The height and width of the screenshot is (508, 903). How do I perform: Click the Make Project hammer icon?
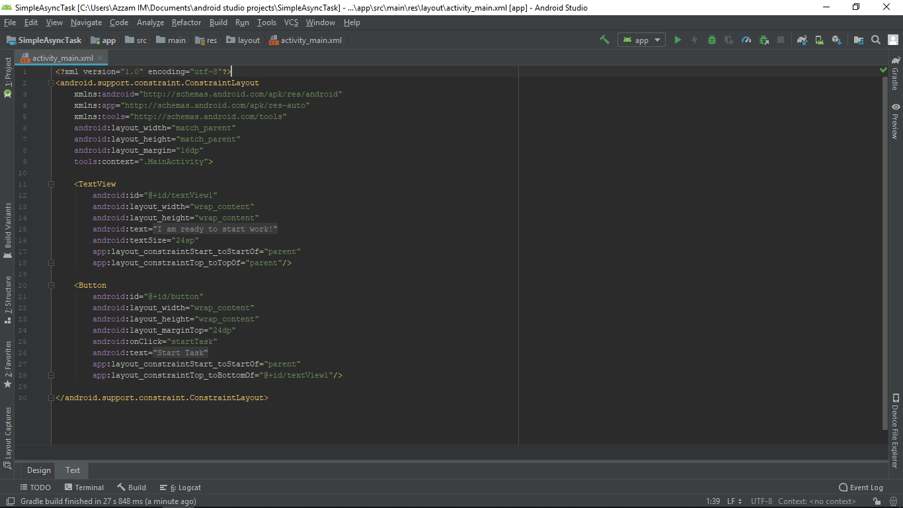(604, 40)
